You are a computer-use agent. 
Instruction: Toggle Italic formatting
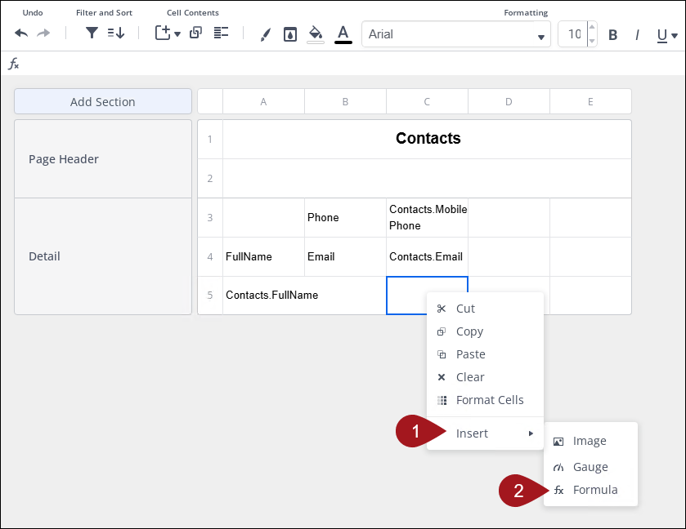637,35
